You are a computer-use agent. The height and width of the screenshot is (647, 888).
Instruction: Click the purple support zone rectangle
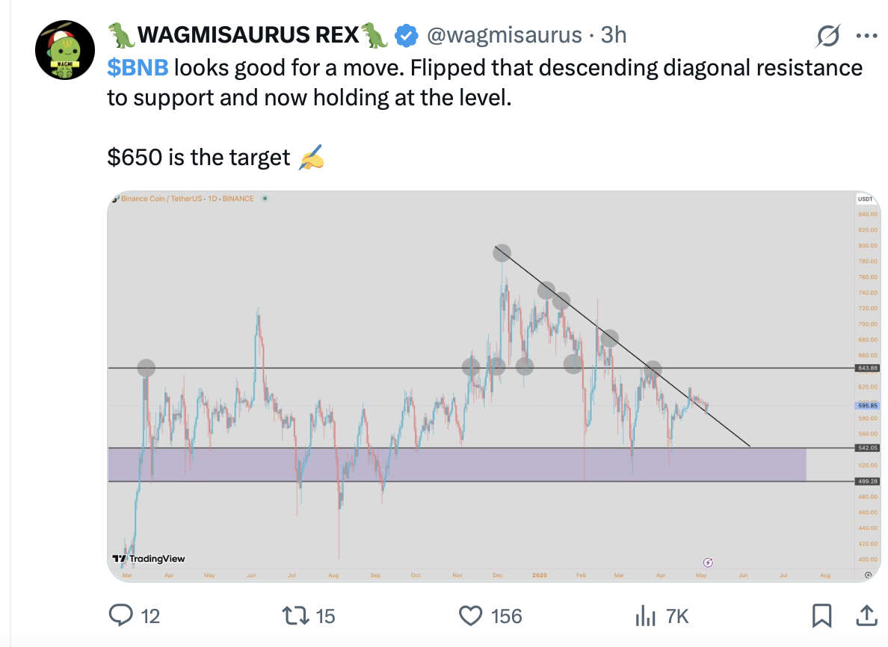coord(457,465)
